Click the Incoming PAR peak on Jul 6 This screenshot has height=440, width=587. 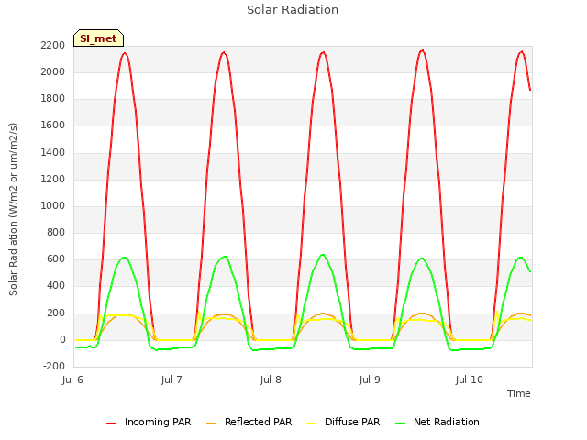[125, 53]
